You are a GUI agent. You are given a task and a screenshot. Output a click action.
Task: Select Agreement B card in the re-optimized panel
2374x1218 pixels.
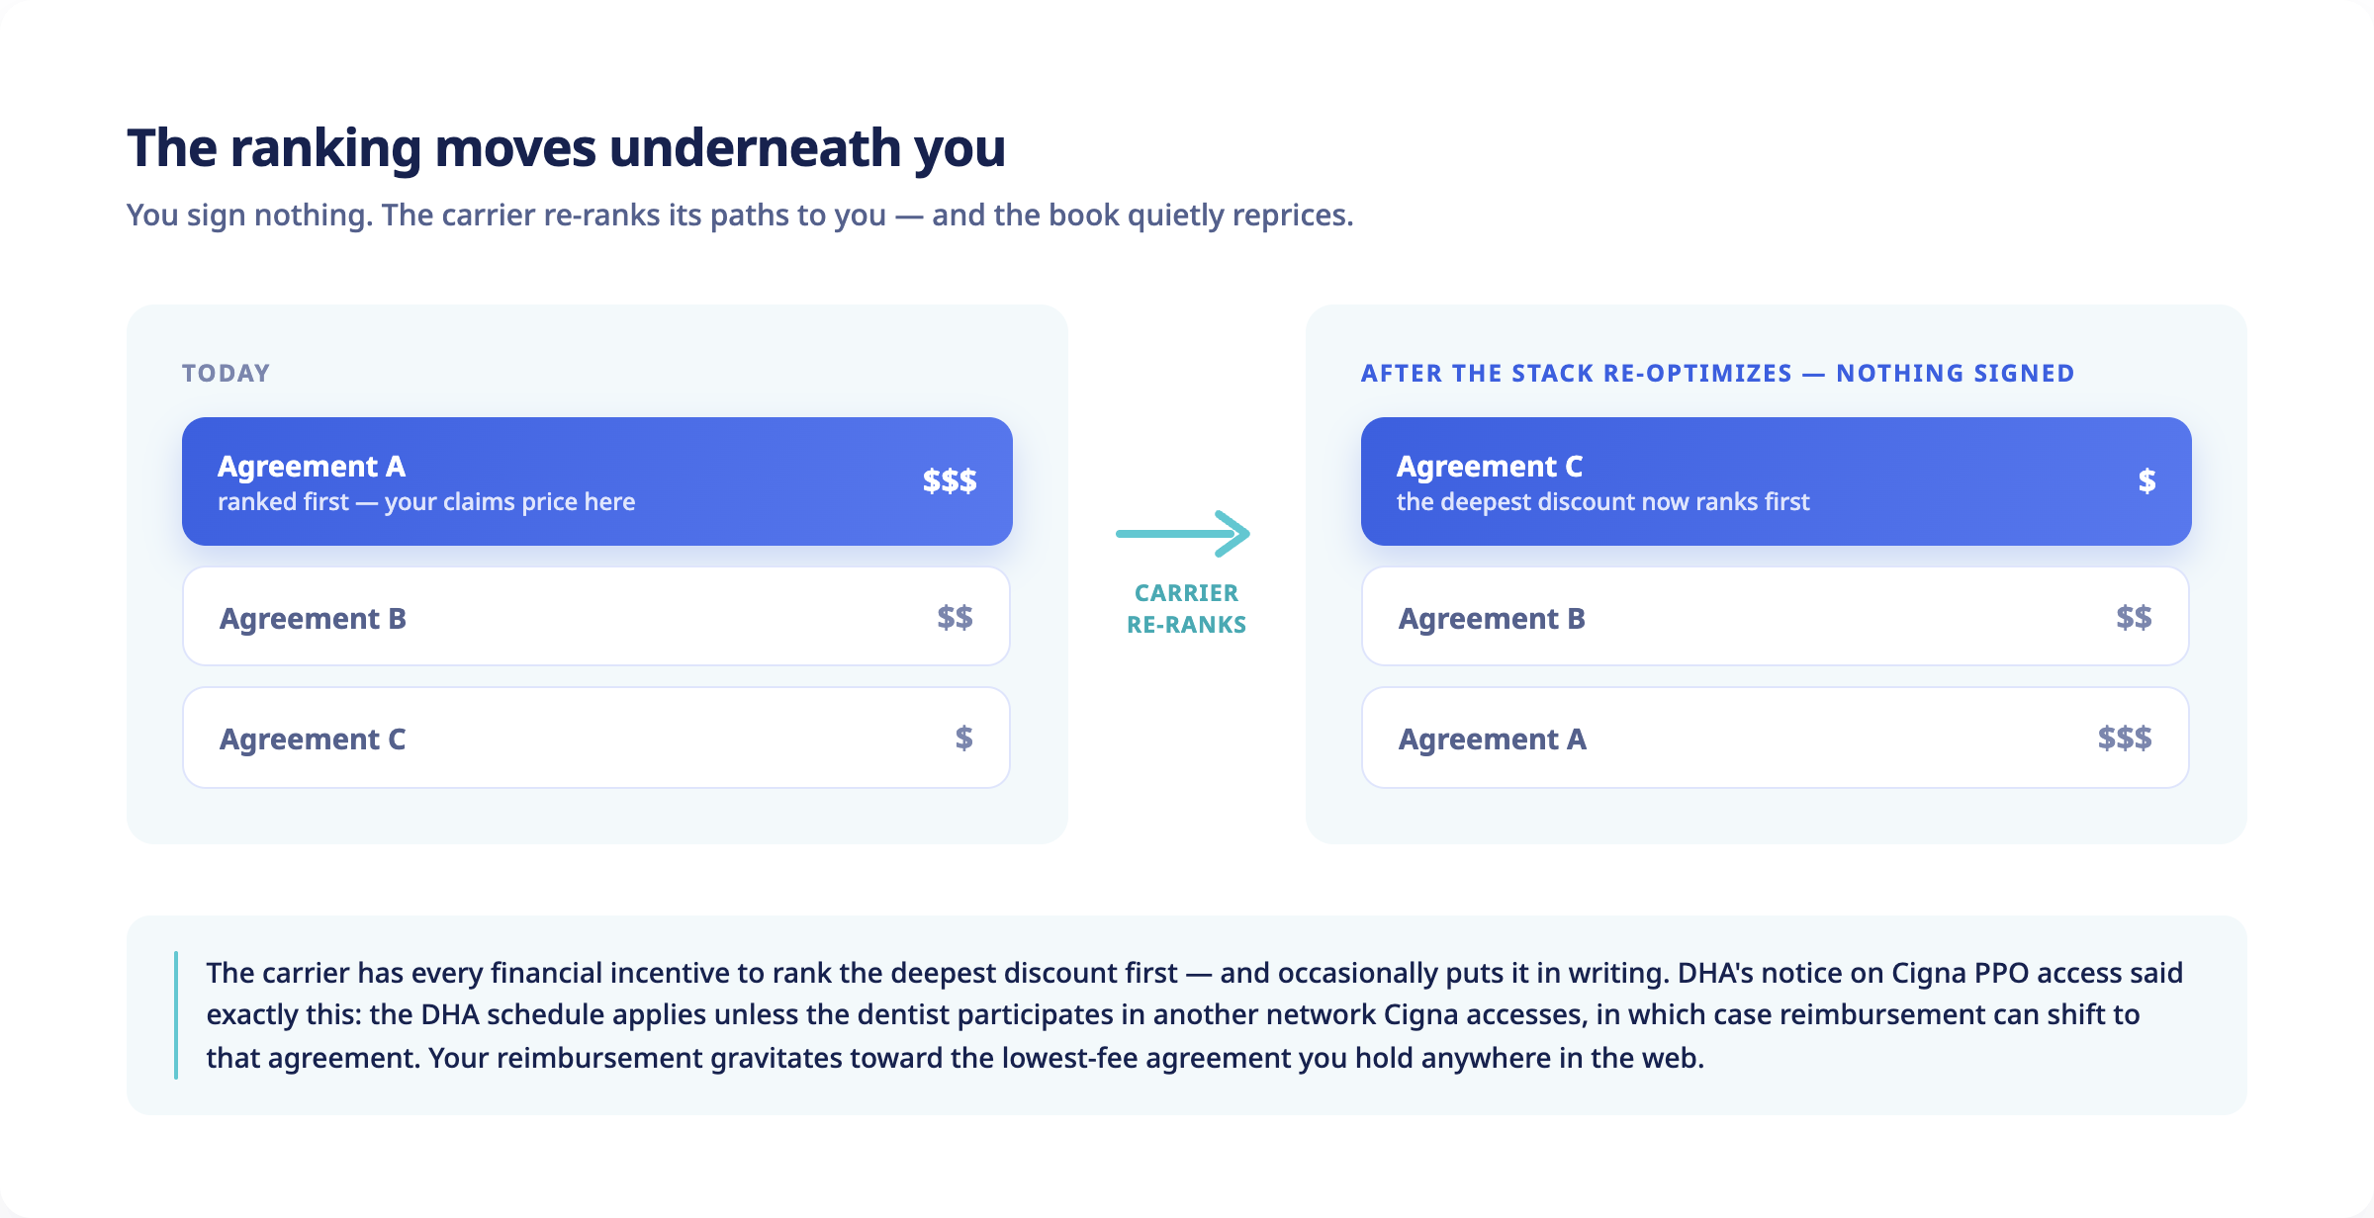[1776, 617]
